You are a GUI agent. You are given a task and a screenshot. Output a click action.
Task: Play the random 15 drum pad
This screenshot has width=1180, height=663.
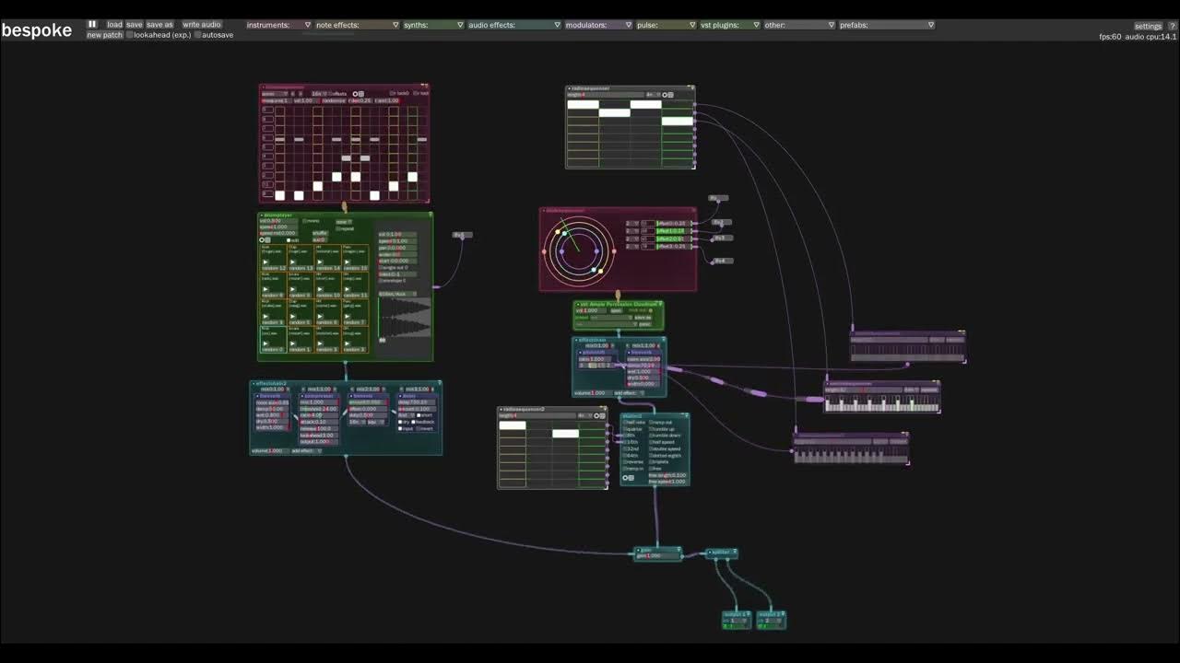point(347,262)
